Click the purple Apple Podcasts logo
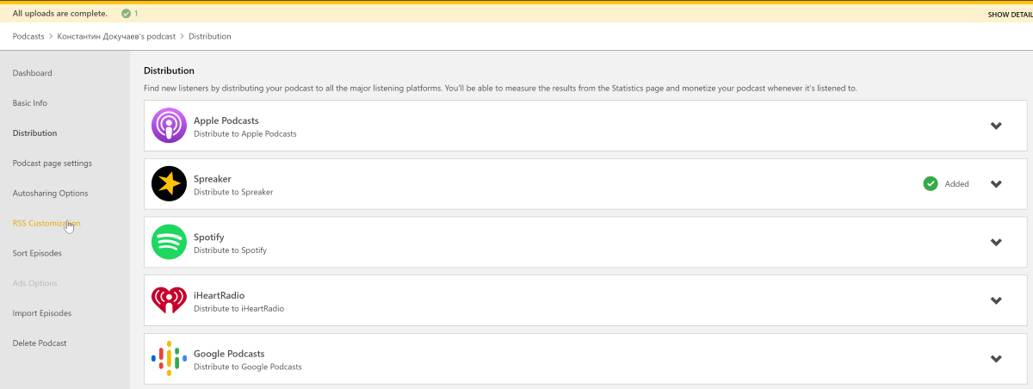1033x389 pixels. (169, 126)
